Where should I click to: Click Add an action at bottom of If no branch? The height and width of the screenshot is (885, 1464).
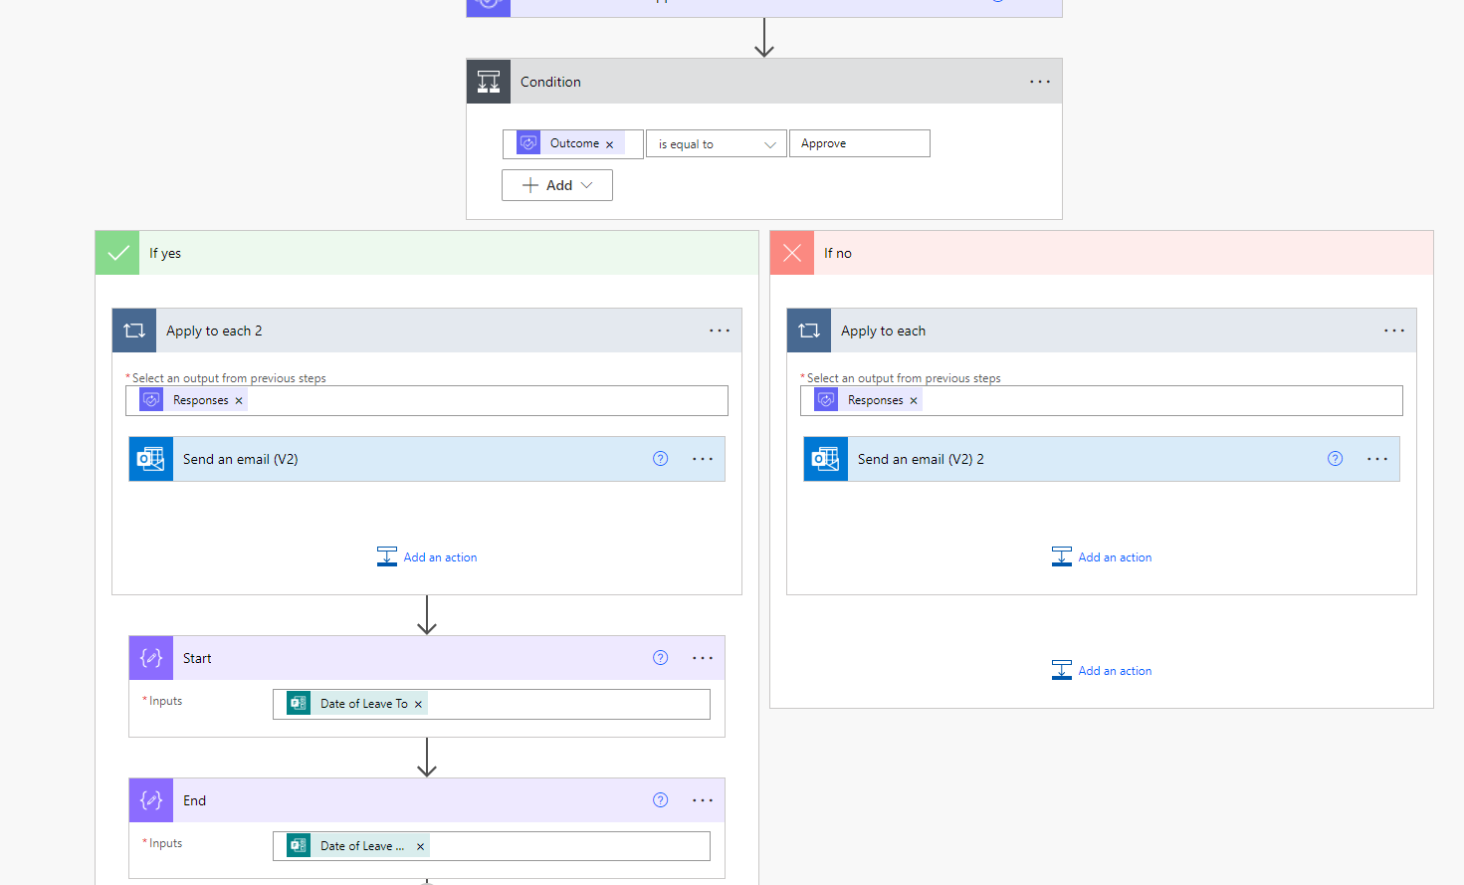1102,670
